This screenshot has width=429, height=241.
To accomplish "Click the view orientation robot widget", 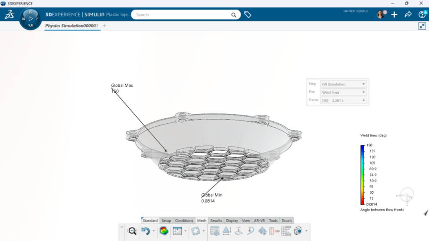I will pyautogui.click(x=406, y=196).
